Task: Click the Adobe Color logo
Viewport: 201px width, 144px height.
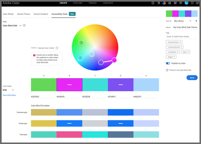Action: 11,3
